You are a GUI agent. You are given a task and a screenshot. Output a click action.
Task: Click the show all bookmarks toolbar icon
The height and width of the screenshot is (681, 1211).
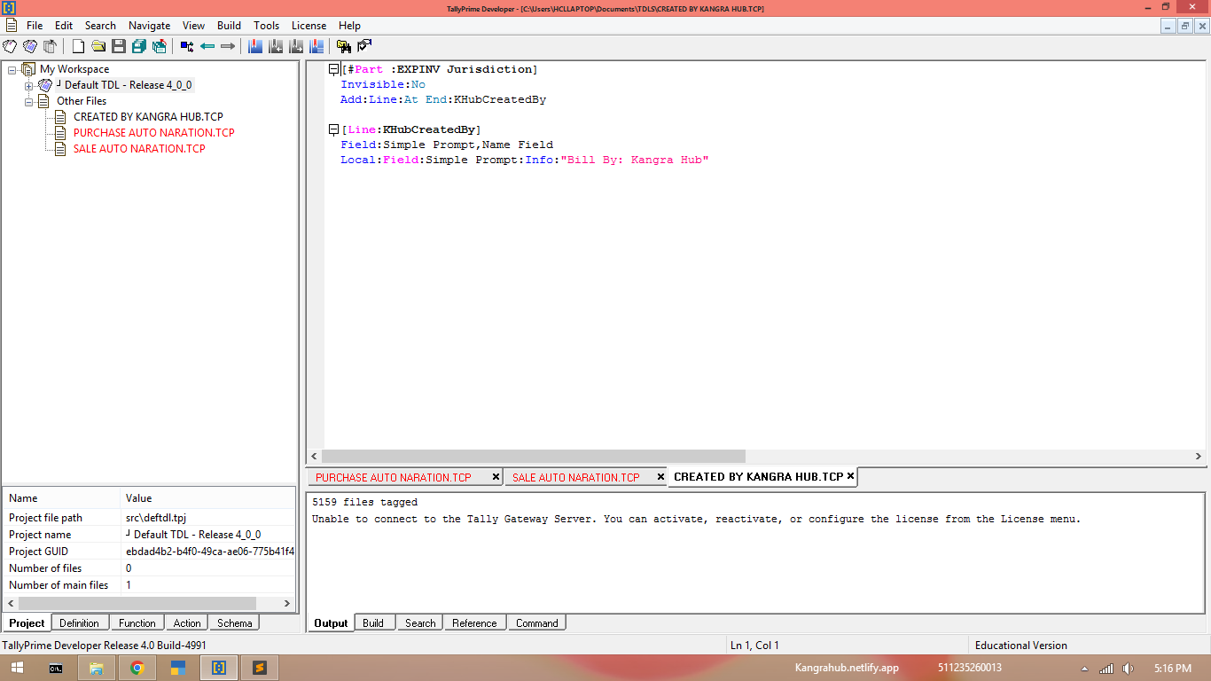316,46
